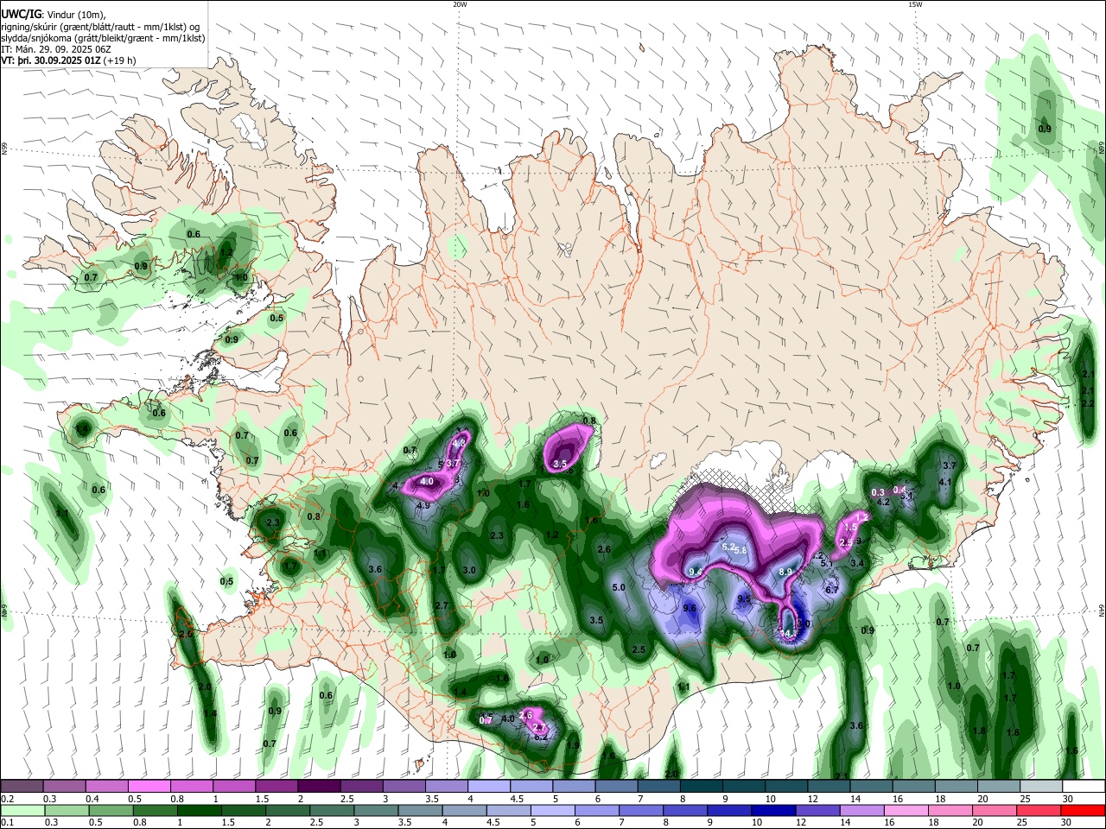This screenshot has width=1106, height=829.
Task: Select the 'Vindur (10m)' heading text
Action: click(x=75, y=15)
